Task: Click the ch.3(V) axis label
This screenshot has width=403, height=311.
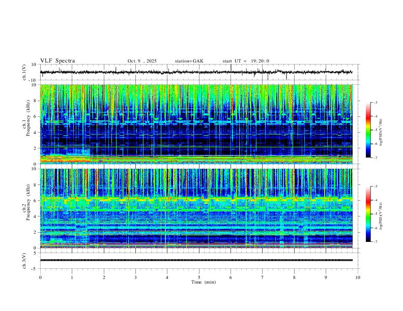Action: click(24, 261)
